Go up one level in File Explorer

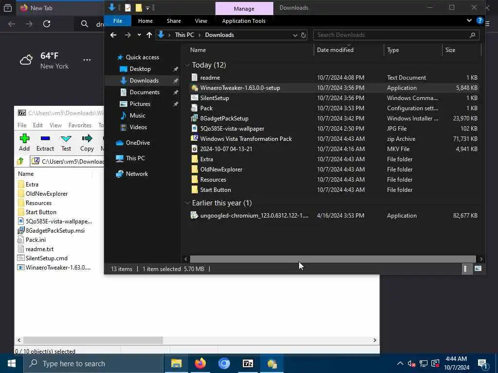coord(149,35)
